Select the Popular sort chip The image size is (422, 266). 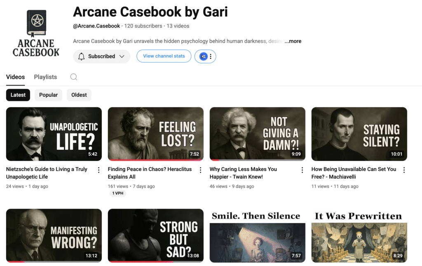coord(49,95)
